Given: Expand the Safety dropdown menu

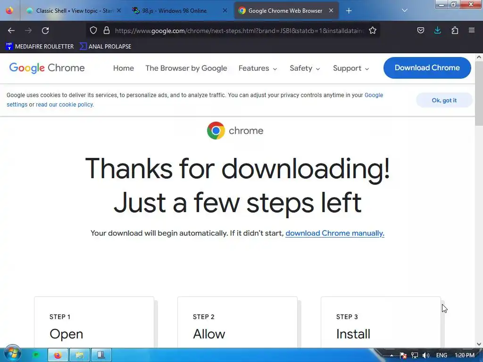Looking at the screenshot, I should coord(305,68).
